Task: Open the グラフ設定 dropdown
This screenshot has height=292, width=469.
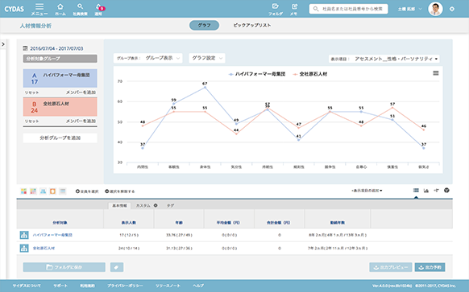Action: tap(207, 58)
